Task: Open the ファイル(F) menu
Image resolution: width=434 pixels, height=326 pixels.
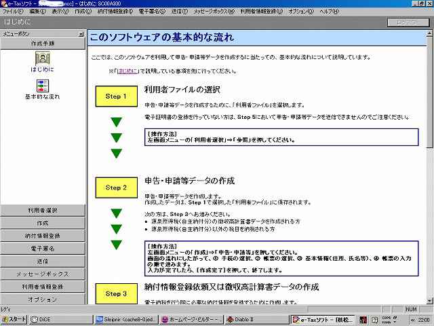Action: click(x=13, y=12)
